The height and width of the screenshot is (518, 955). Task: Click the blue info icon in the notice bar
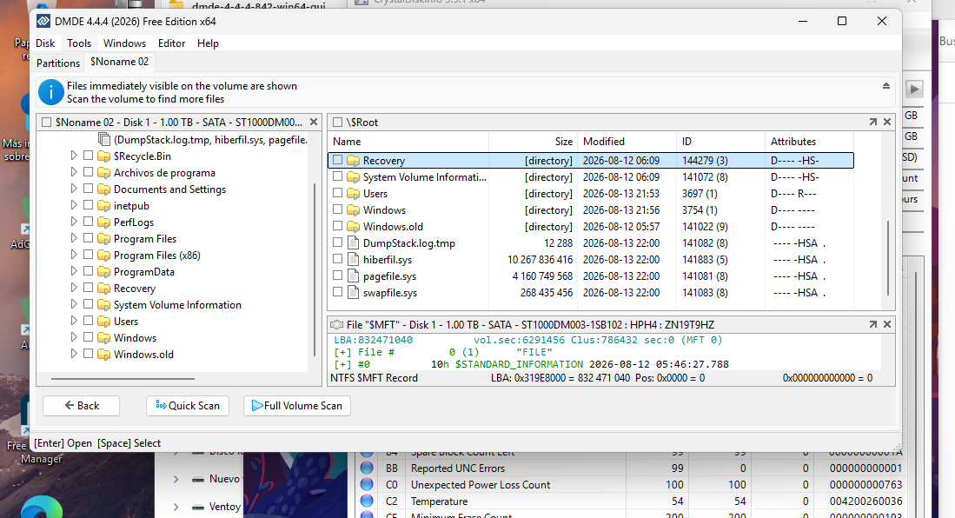51,93
